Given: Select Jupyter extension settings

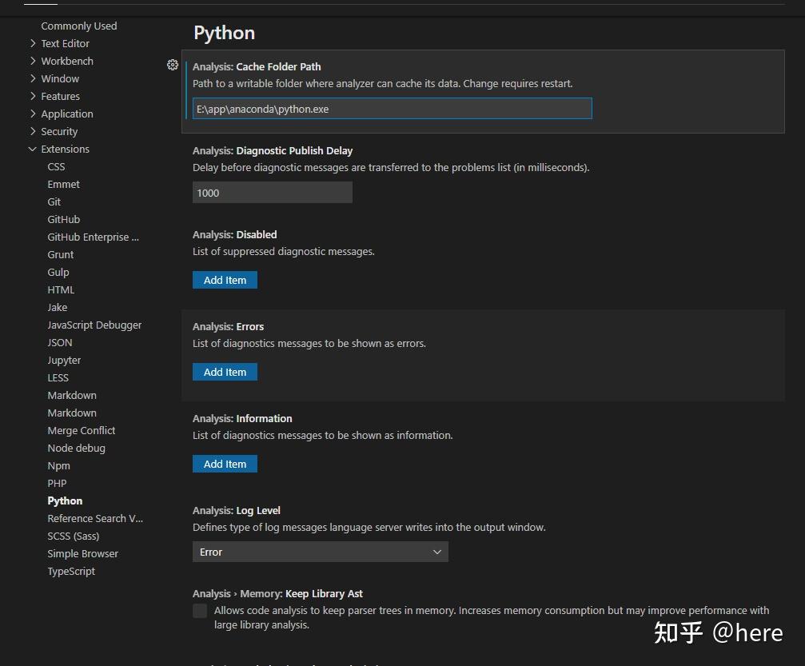Looking at the screenshot, I should point(64,360).
